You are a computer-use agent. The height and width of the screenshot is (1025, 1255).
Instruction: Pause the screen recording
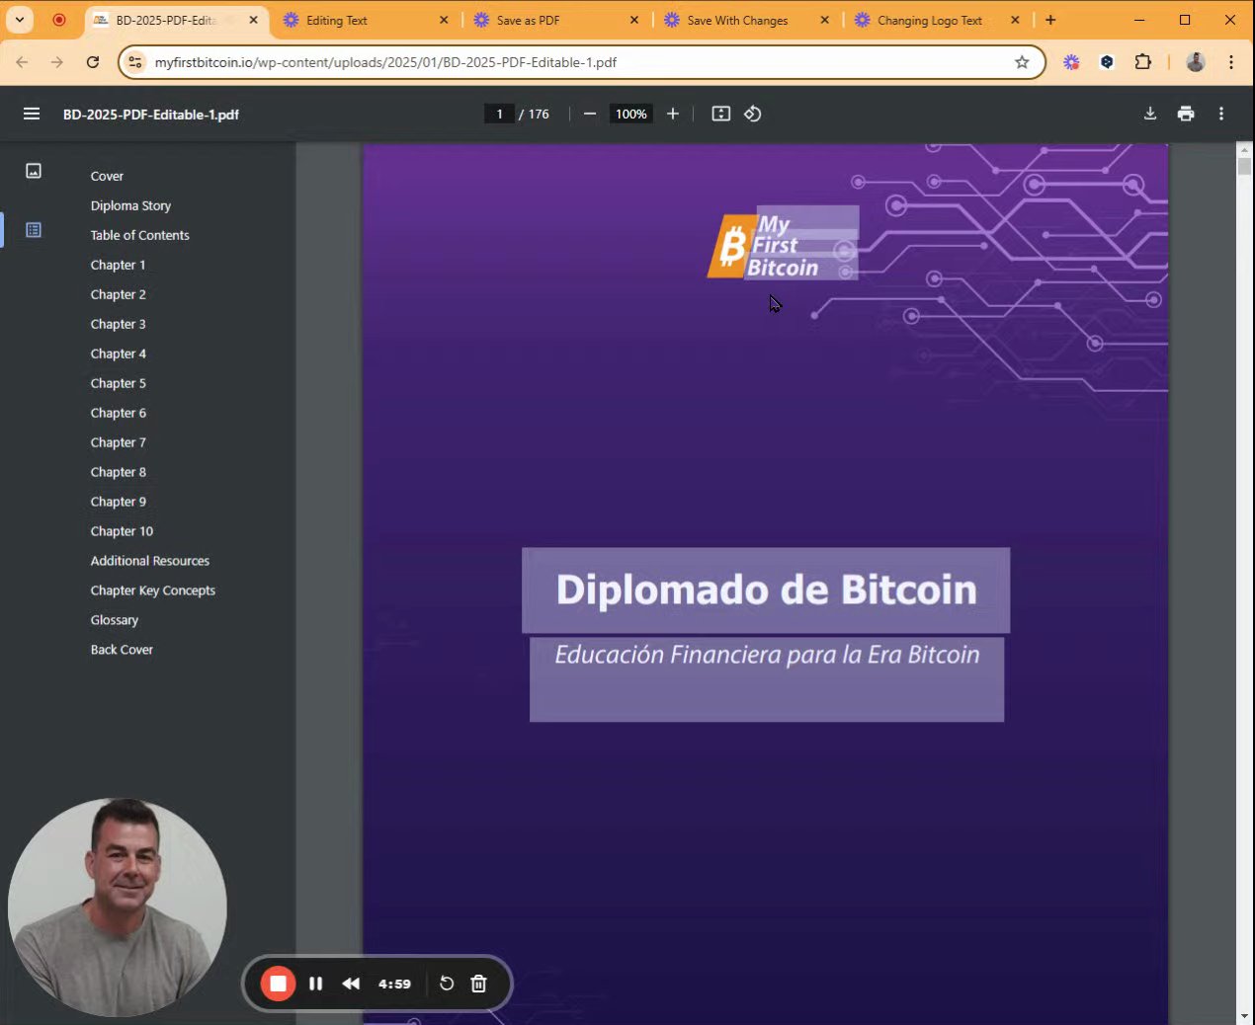(316, 984)
